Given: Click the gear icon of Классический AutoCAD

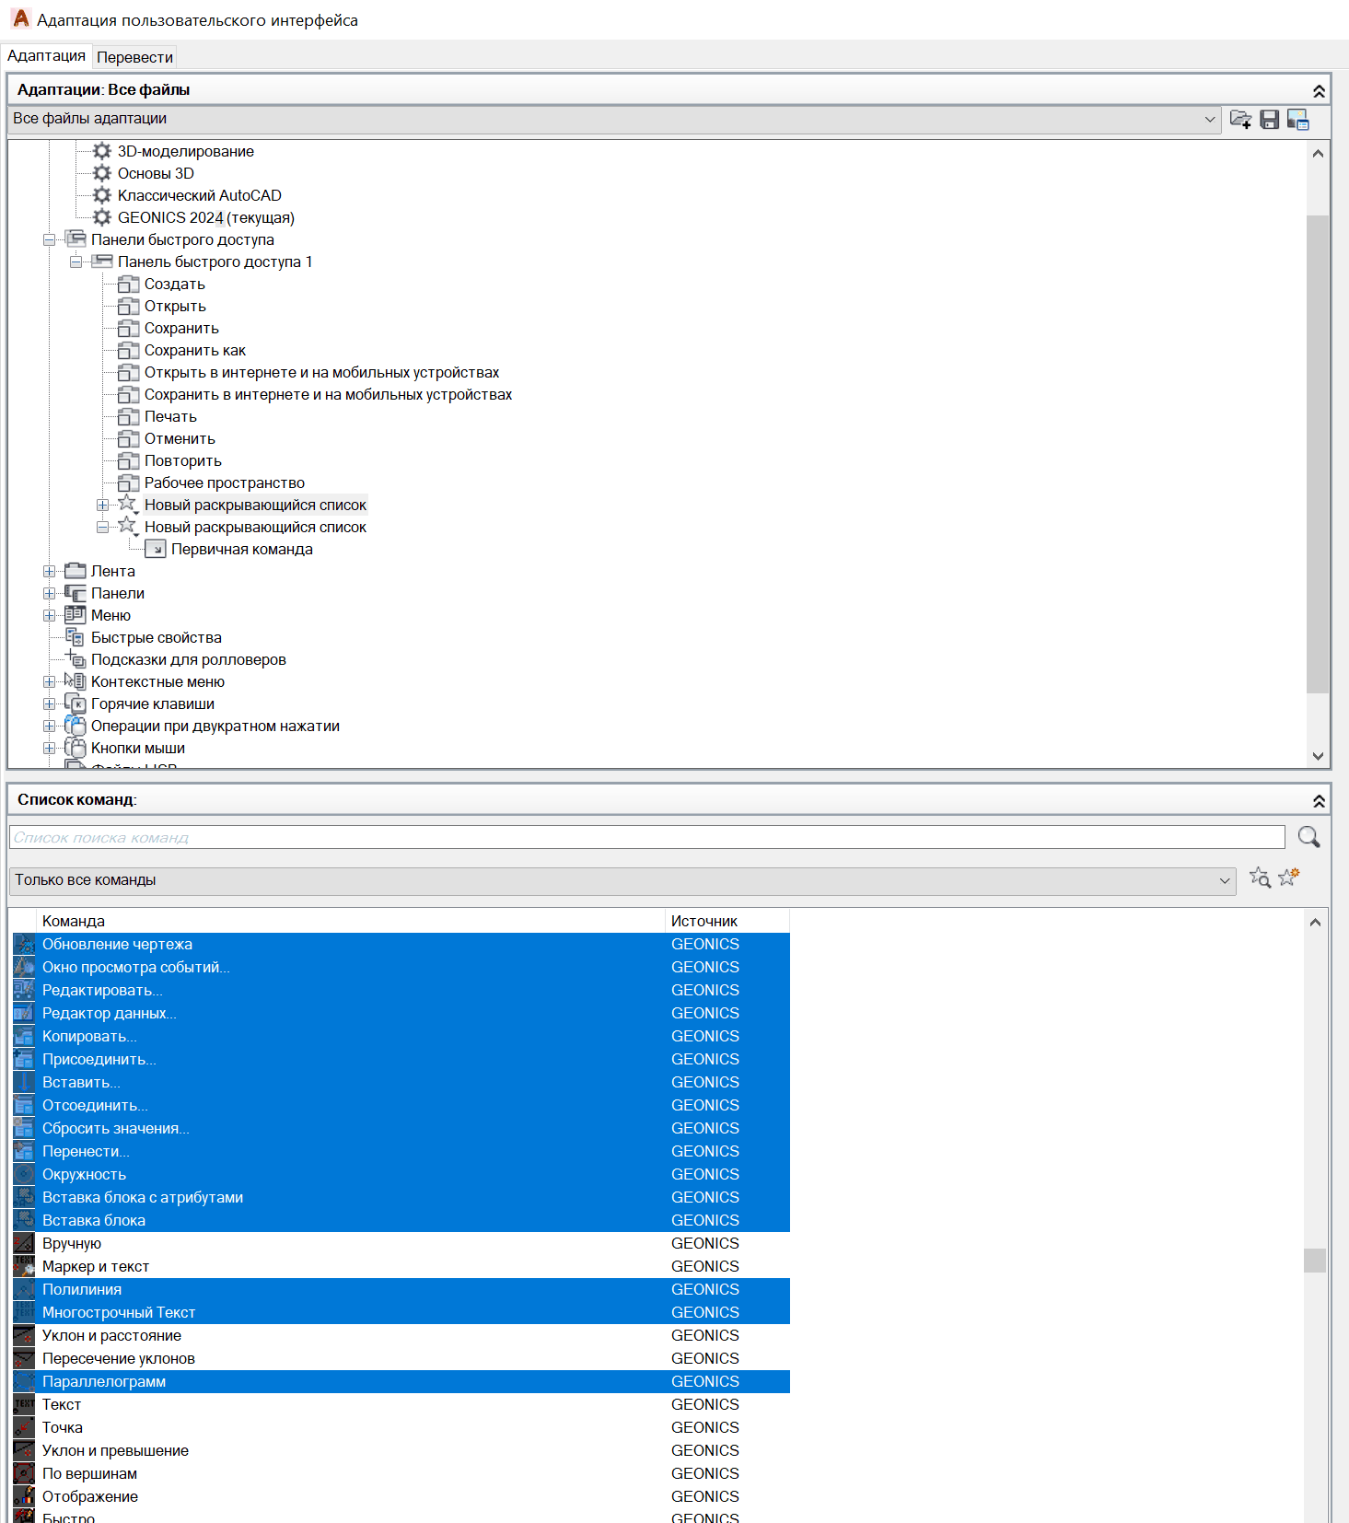Looking at the screenshot, I should point(102,195).
